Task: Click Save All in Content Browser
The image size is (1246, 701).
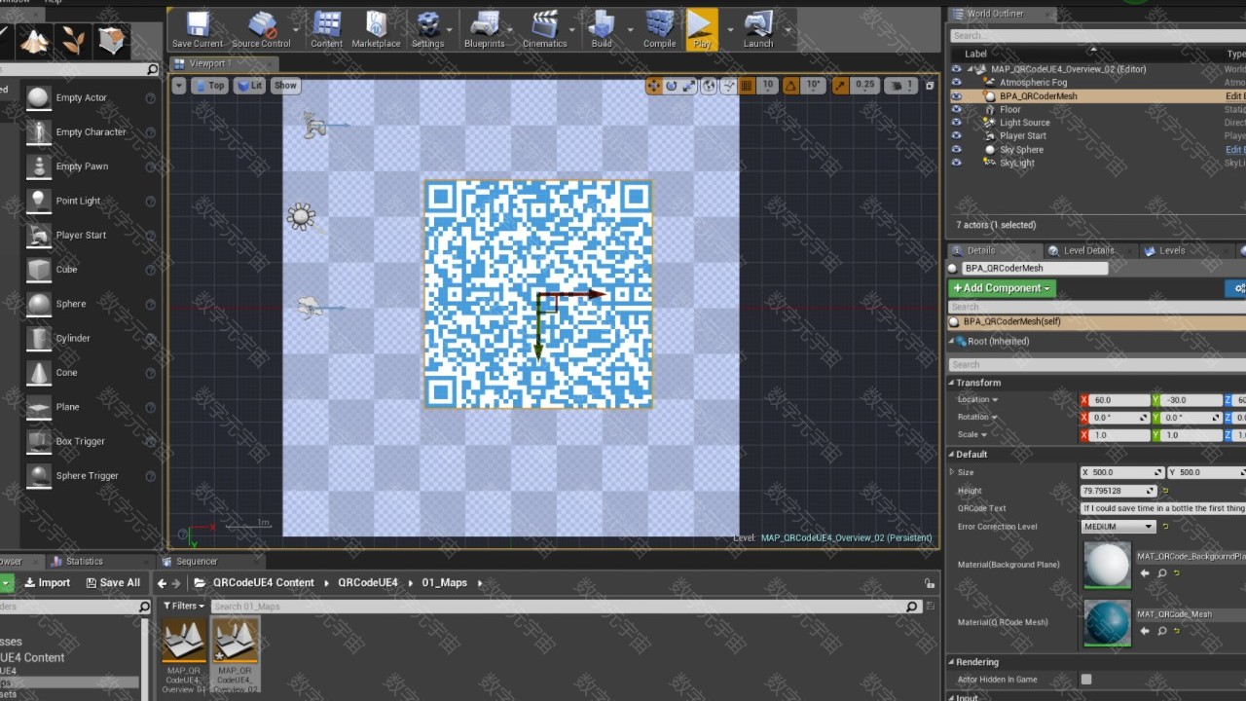Action: (113, 582)
